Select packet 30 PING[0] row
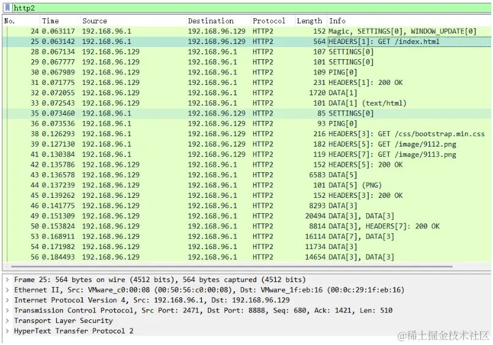Screen dimensions: 493x345 point(247,72)
